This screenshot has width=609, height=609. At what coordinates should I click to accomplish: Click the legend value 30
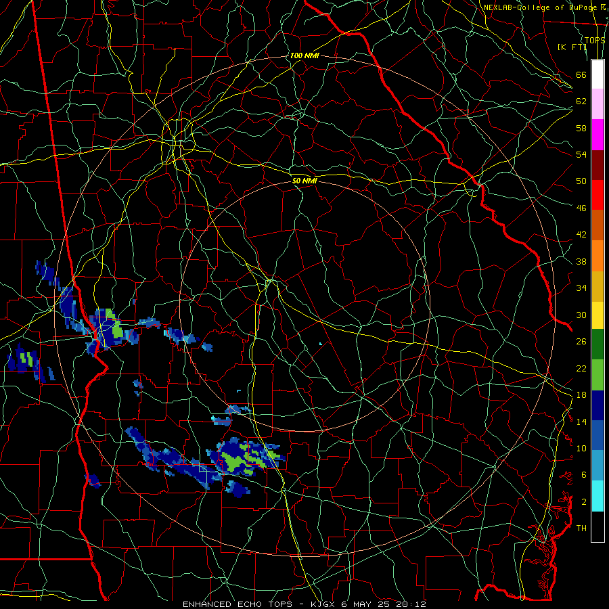(x=581, y=315)
